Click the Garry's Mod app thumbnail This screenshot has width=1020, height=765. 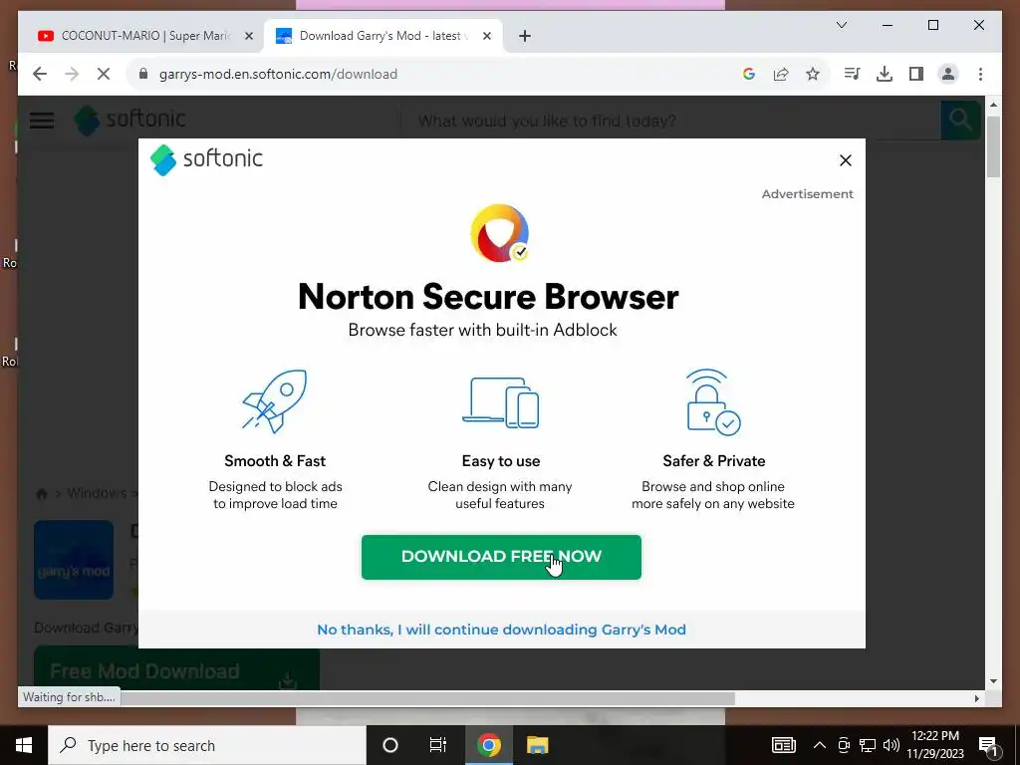74,560
